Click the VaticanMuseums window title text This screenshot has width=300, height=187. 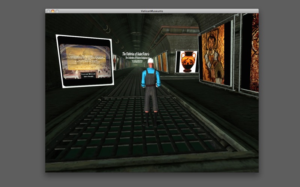152,11
